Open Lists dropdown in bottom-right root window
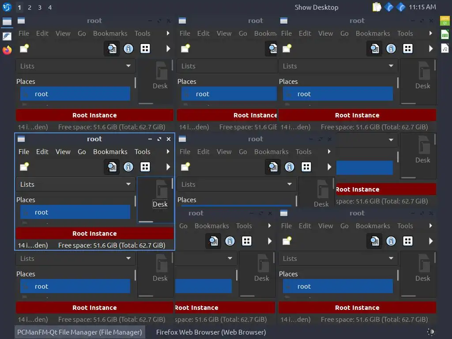 pyautogui.click(x=338, y=259)
